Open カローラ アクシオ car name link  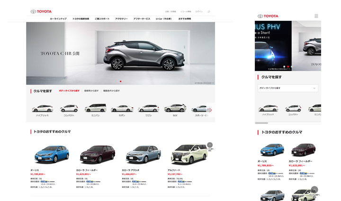131,170
